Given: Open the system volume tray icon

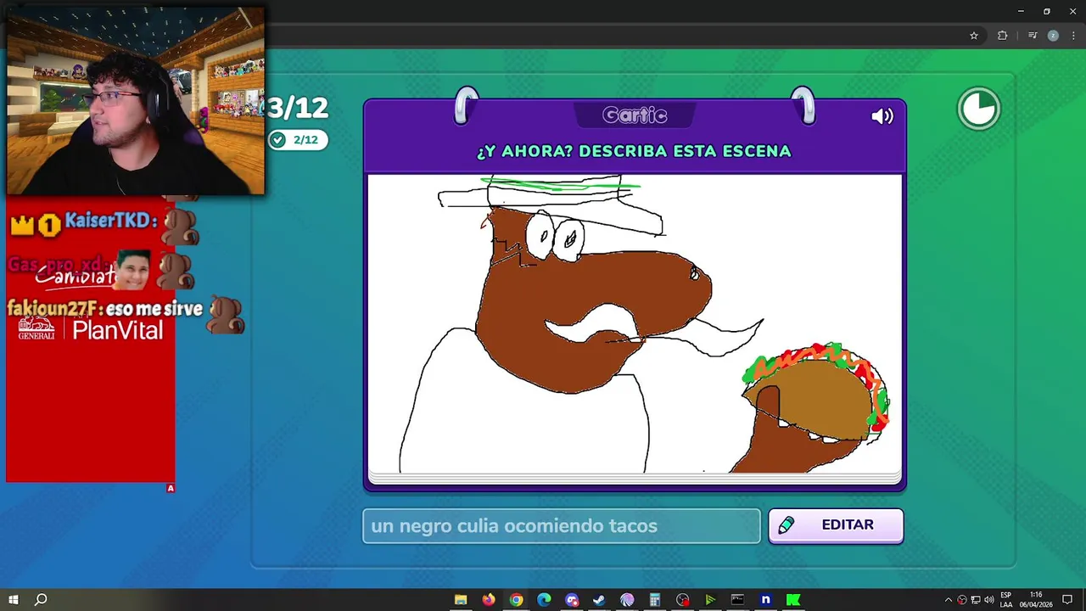Looking at the screenshot, I should 988,600.
